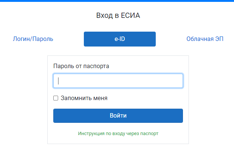Click the Пароль от паспорта field label
The height and width of the screenshot is (147, 234).
81,66
